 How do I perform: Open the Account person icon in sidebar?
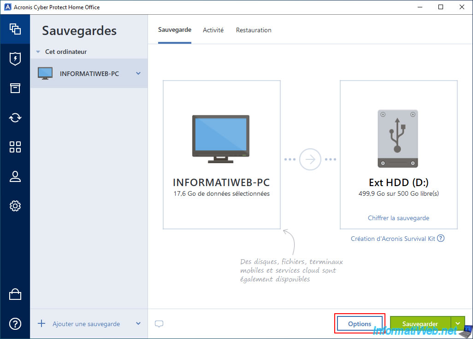coord(15,176)
